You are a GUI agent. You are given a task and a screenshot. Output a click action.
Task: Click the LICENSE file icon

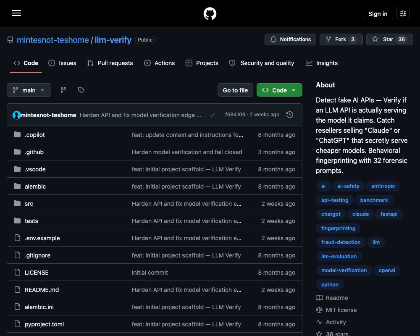pos(17,273)
